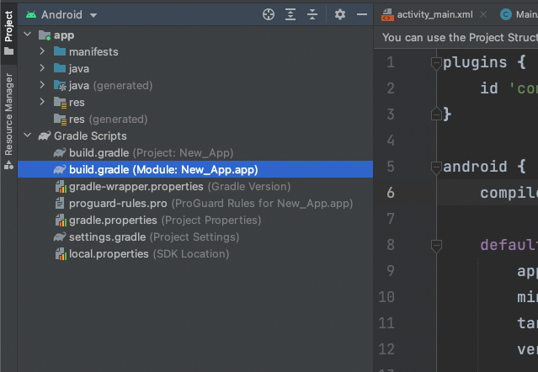Screen dimensions: 538x372
Task: Click line number 1 in the gutter
Action: 391,62
